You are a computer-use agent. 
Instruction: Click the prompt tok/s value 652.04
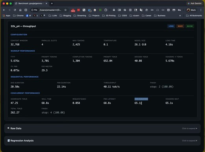tap(108, 61)
